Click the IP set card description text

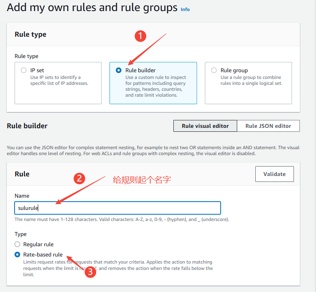coord(59,80)
